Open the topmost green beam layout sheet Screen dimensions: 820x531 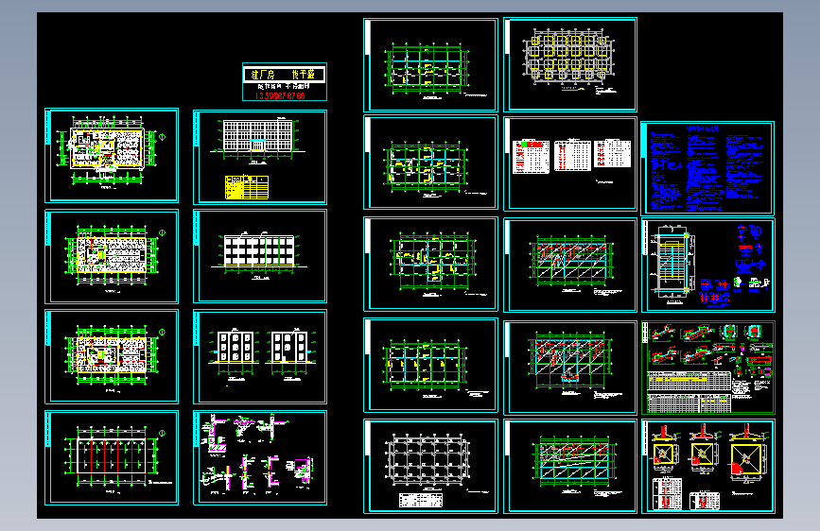click(x=430, y=65)
